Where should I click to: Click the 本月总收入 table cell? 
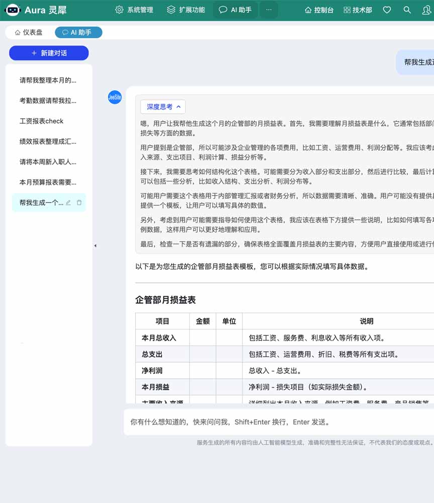coord(162,338)
